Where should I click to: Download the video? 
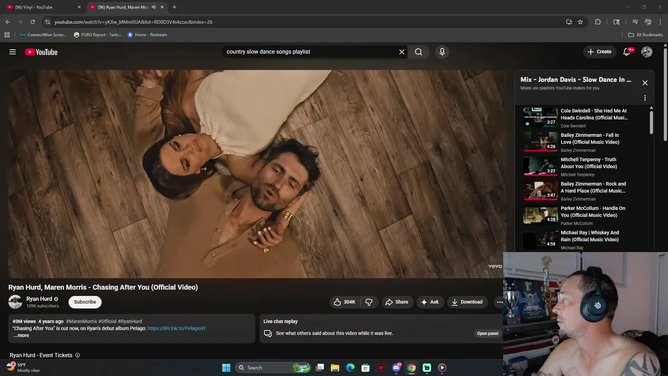point(467,302)
